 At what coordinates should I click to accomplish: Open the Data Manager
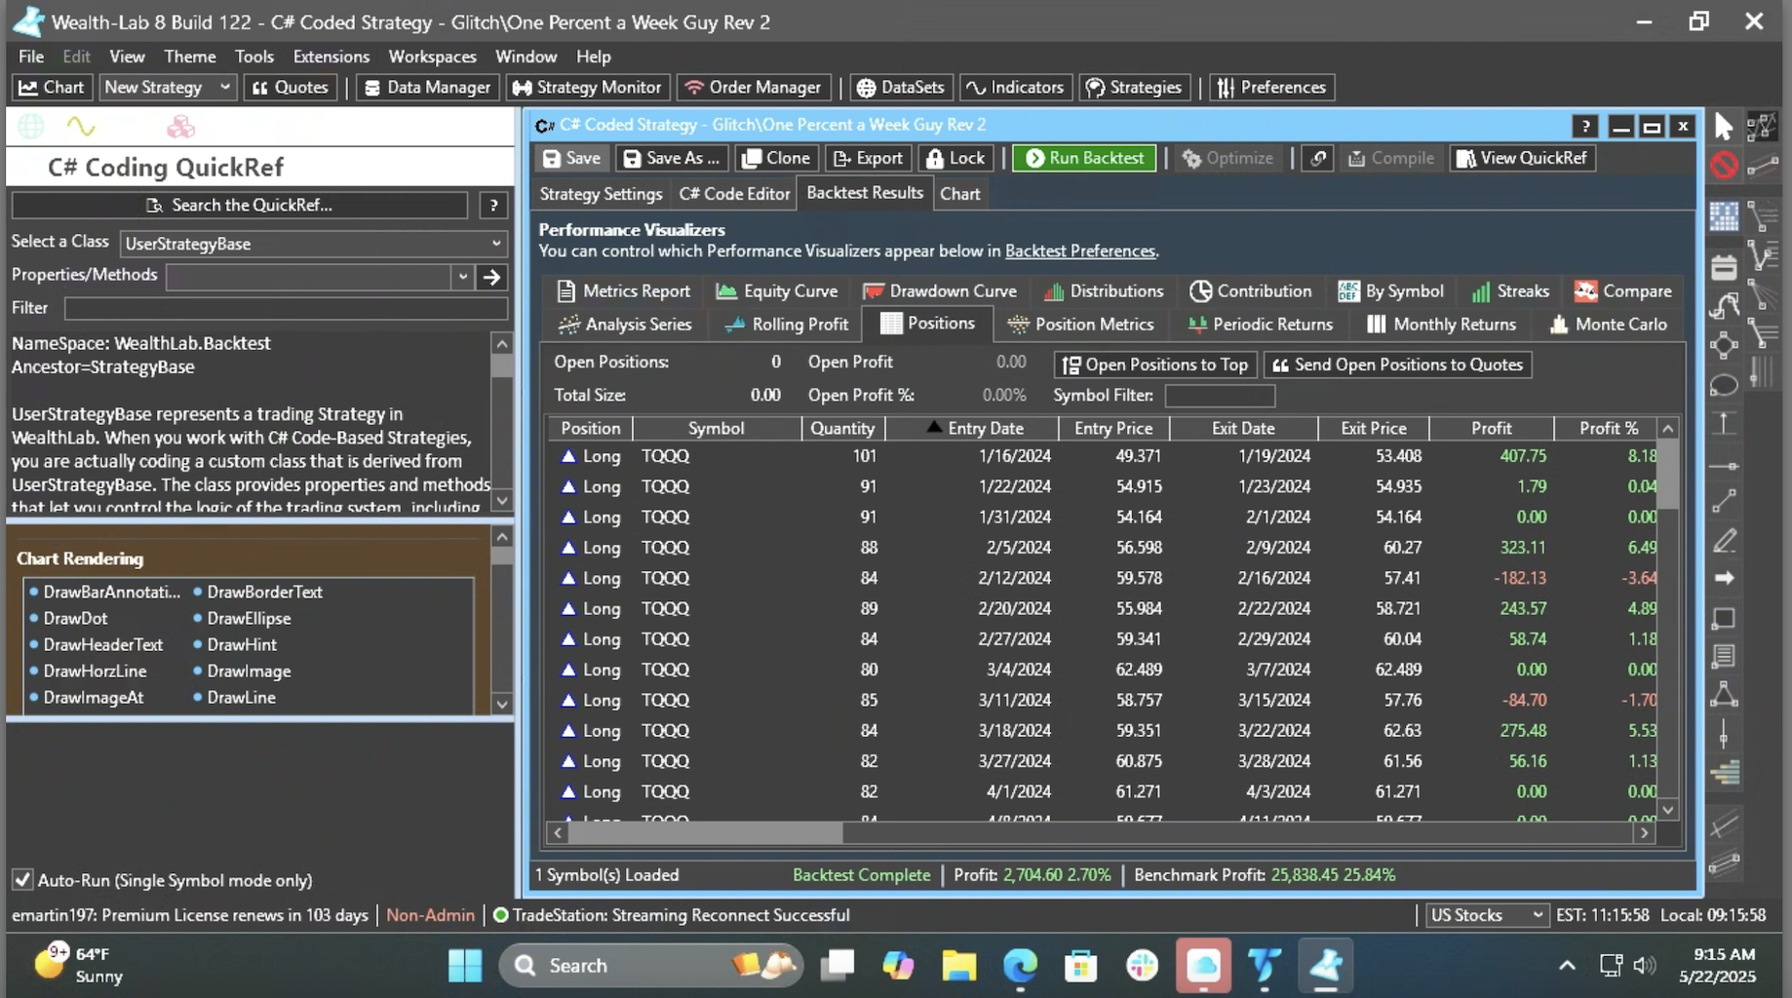click(x=427, y=87)
